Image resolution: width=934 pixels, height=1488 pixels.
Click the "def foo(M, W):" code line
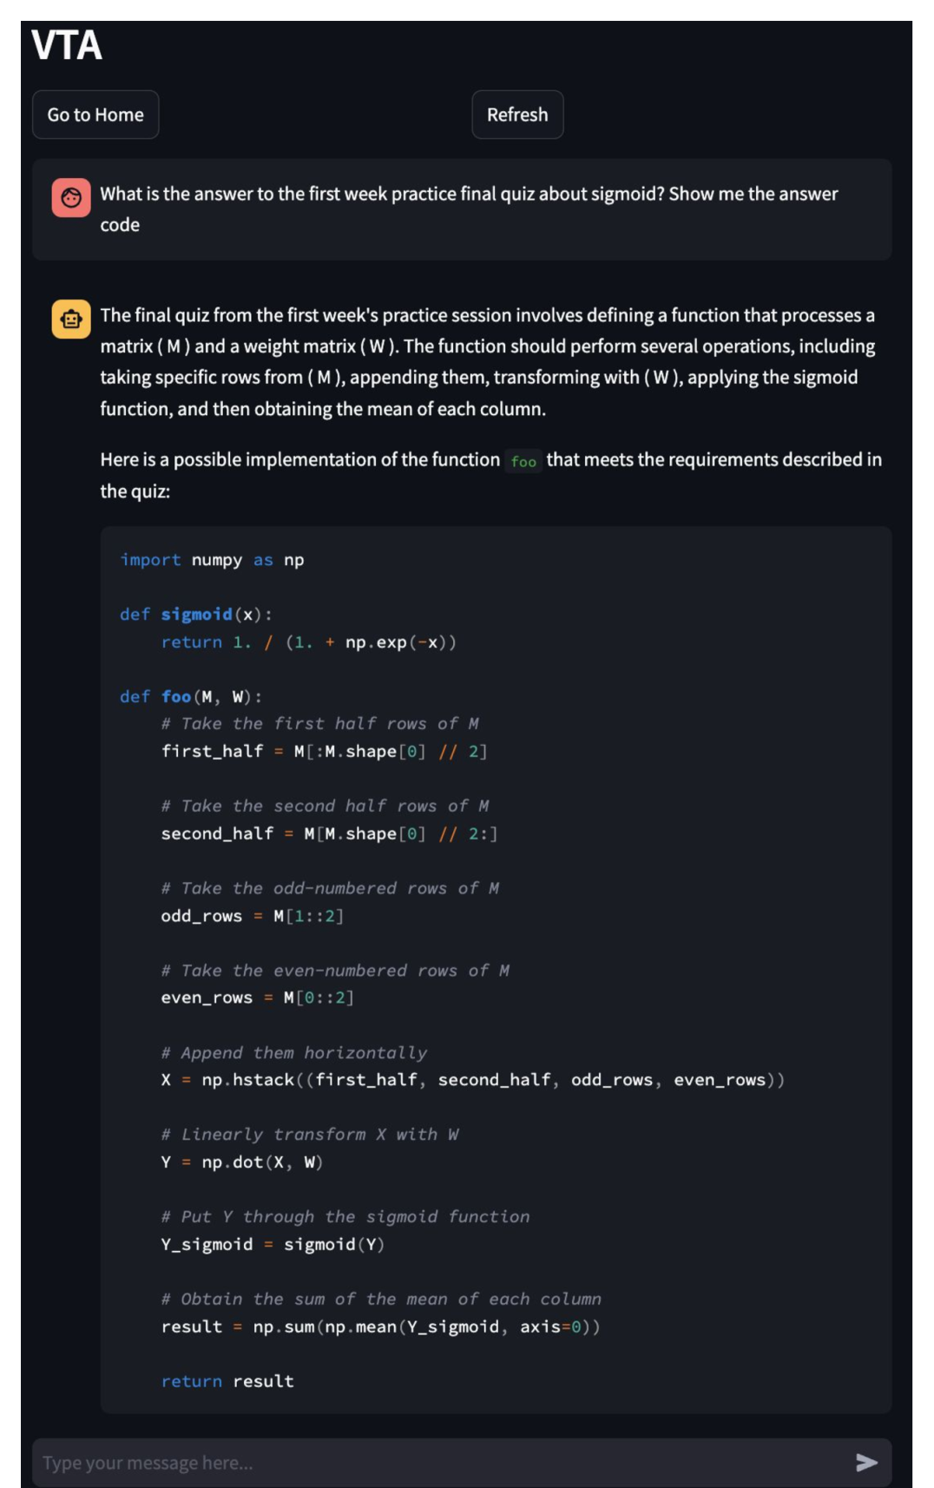(190, 696)
